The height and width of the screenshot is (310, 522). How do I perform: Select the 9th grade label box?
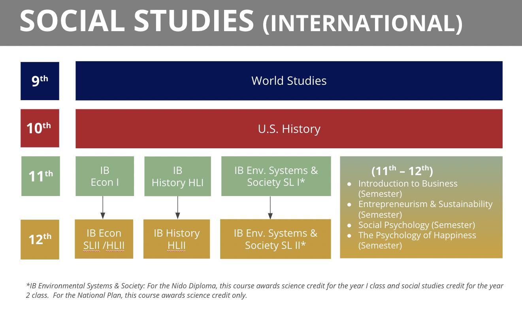pyautogui.click(x=40, y=81)
